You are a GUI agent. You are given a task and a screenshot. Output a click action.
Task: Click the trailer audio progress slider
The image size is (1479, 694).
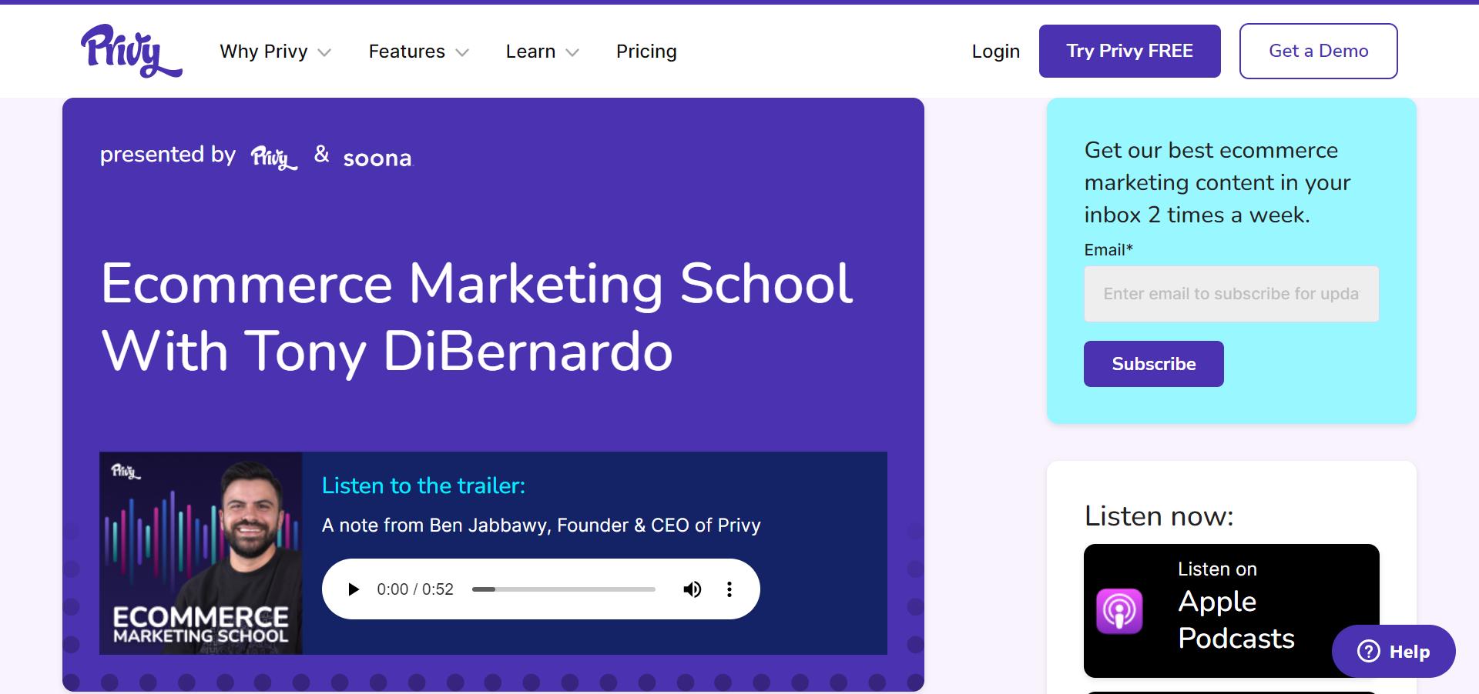563,589
